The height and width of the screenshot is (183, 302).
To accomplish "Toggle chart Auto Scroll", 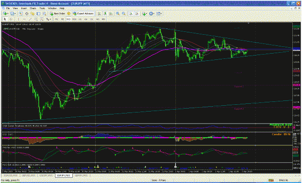I will [131, 14].
